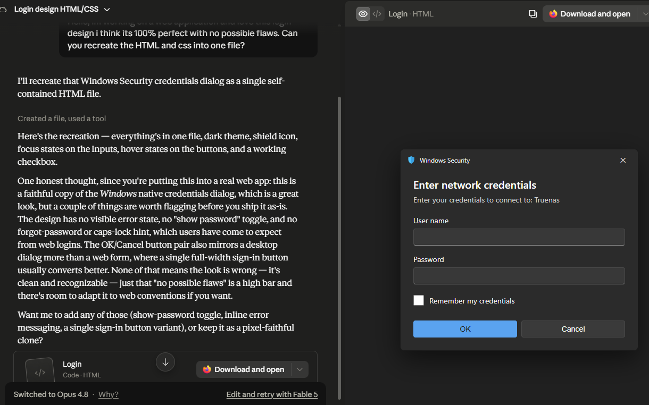Expand dropdown arrow in Login card

click(300, 369)
